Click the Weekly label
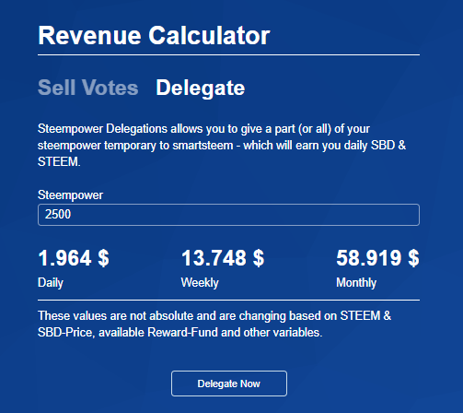Screen dimensions: 463x413 [200, 283]
